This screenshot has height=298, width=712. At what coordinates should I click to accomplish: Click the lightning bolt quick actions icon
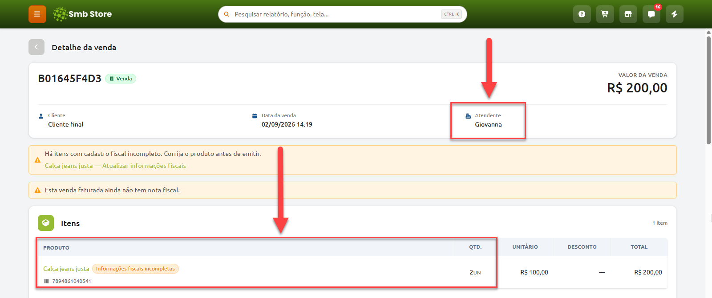pyautogui.click(x=674, y=14)
